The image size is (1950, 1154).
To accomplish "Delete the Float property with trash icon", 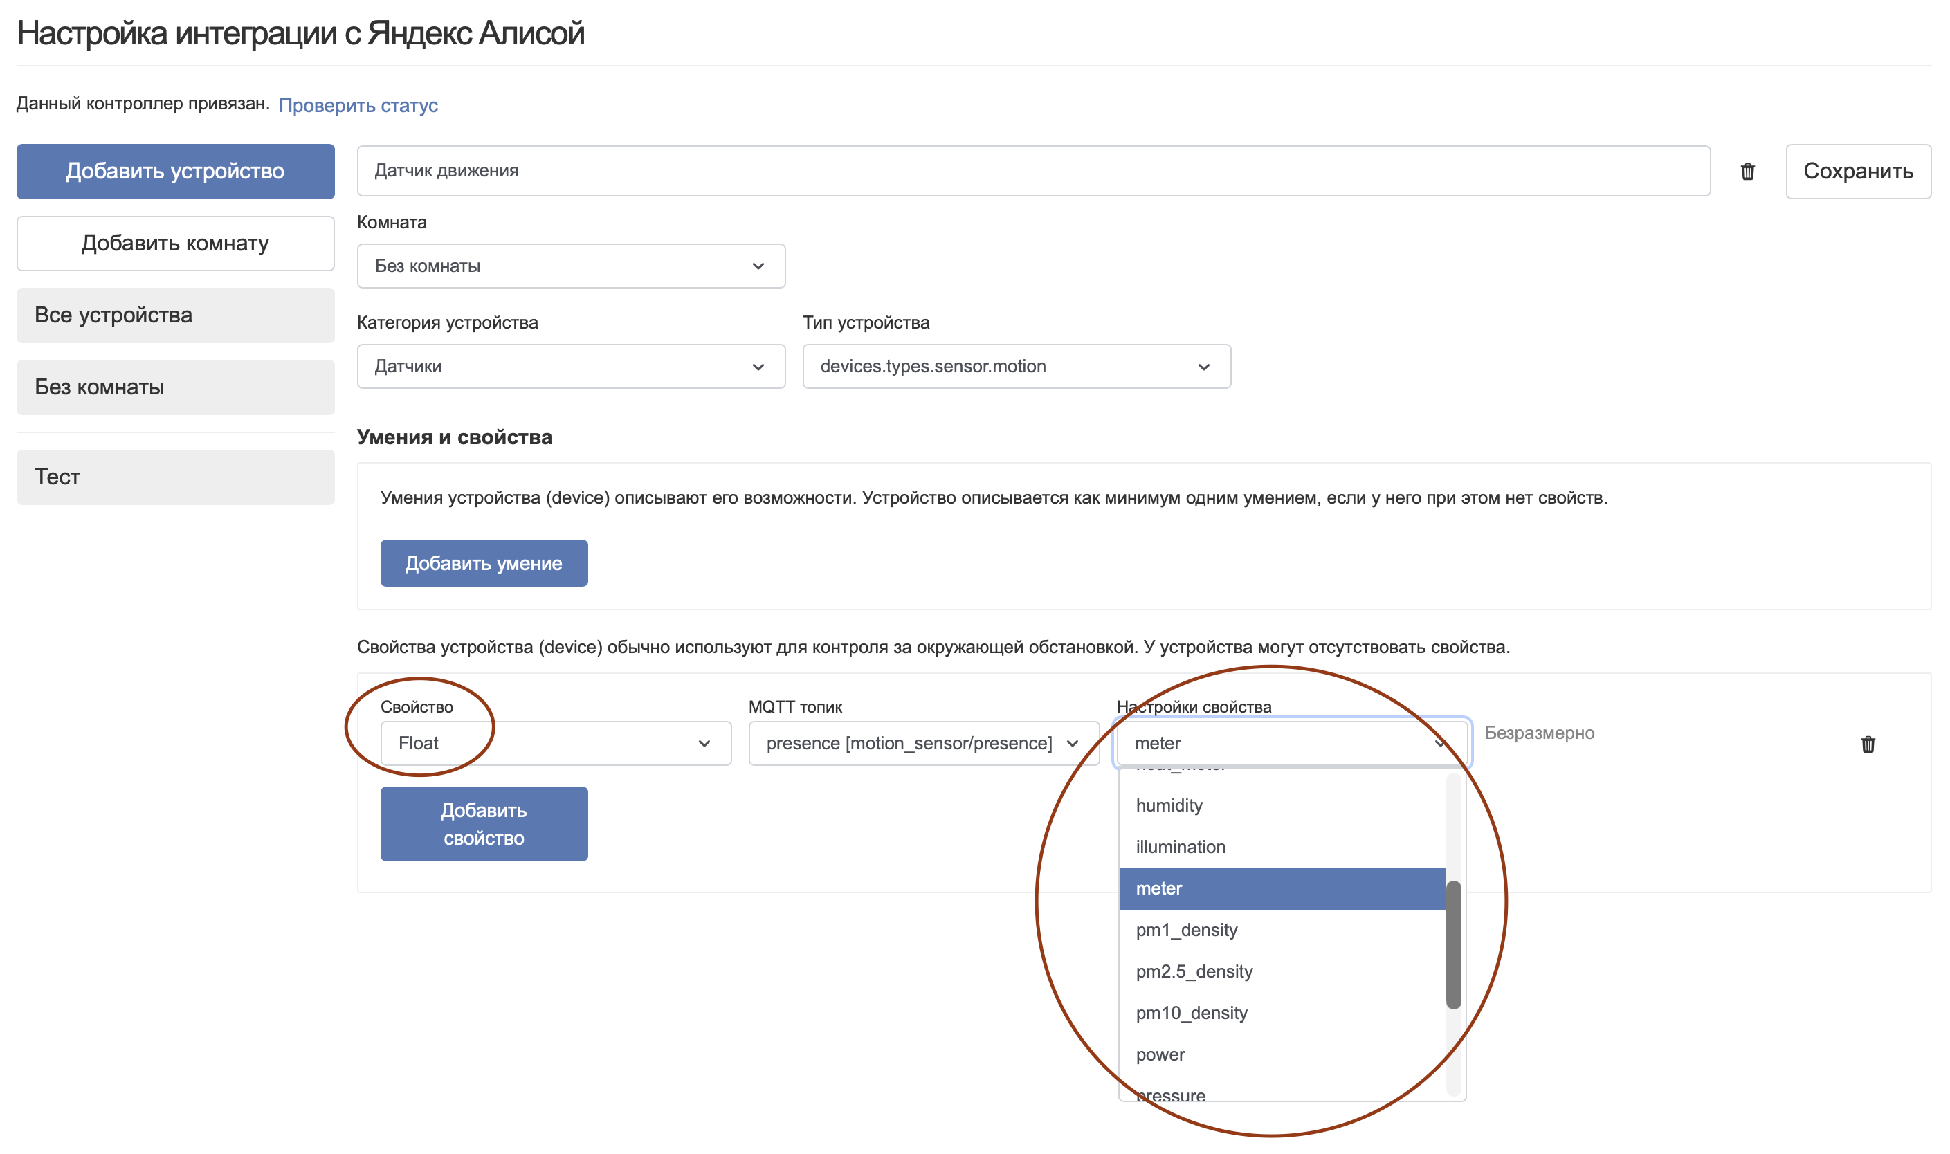I will coord(1867,744).
